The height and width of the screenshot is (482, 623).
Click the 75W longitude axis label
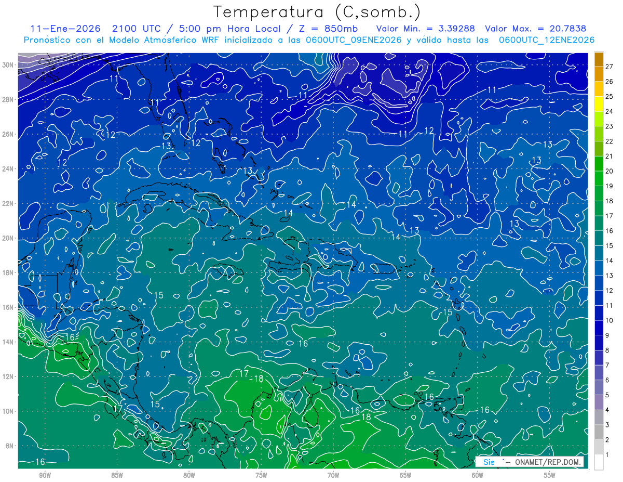pyautogui.click(x=261, y=475)
